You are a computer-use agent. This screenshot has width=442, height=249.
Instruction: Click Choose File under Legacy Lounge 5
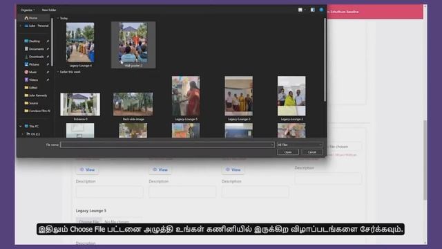[x=88, y=221]
